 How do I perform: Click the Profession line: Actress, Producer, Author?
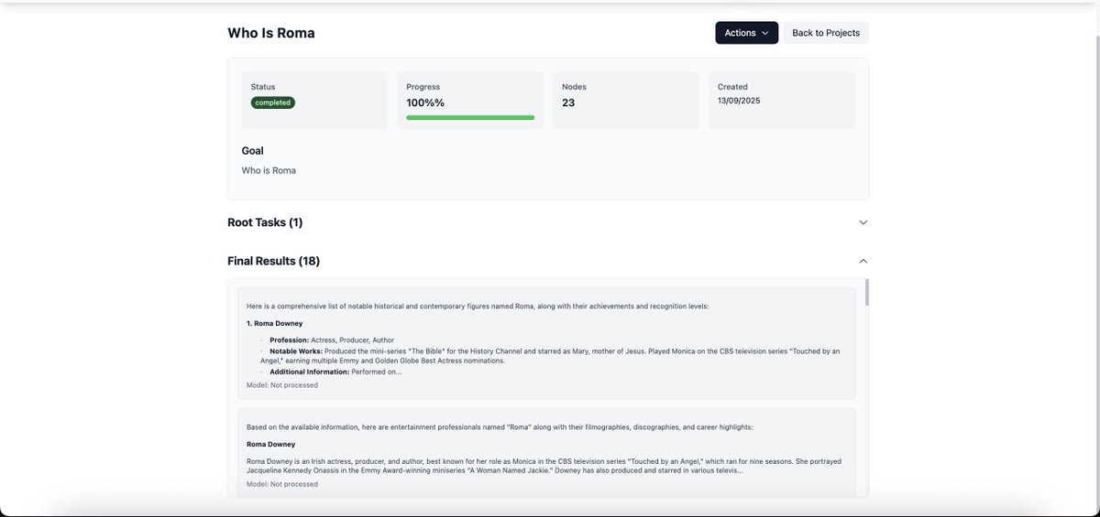(332, 340)
